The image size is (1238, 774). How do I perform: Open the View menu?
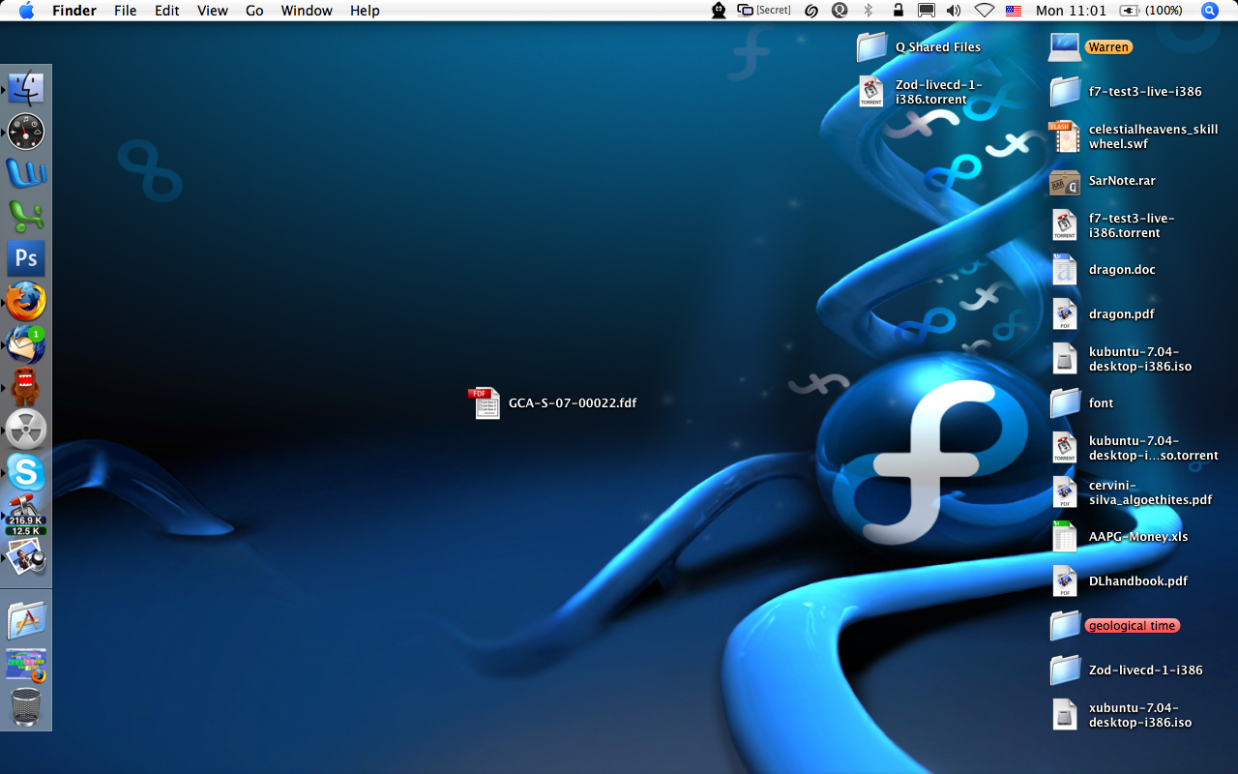(x=213, y=11)
